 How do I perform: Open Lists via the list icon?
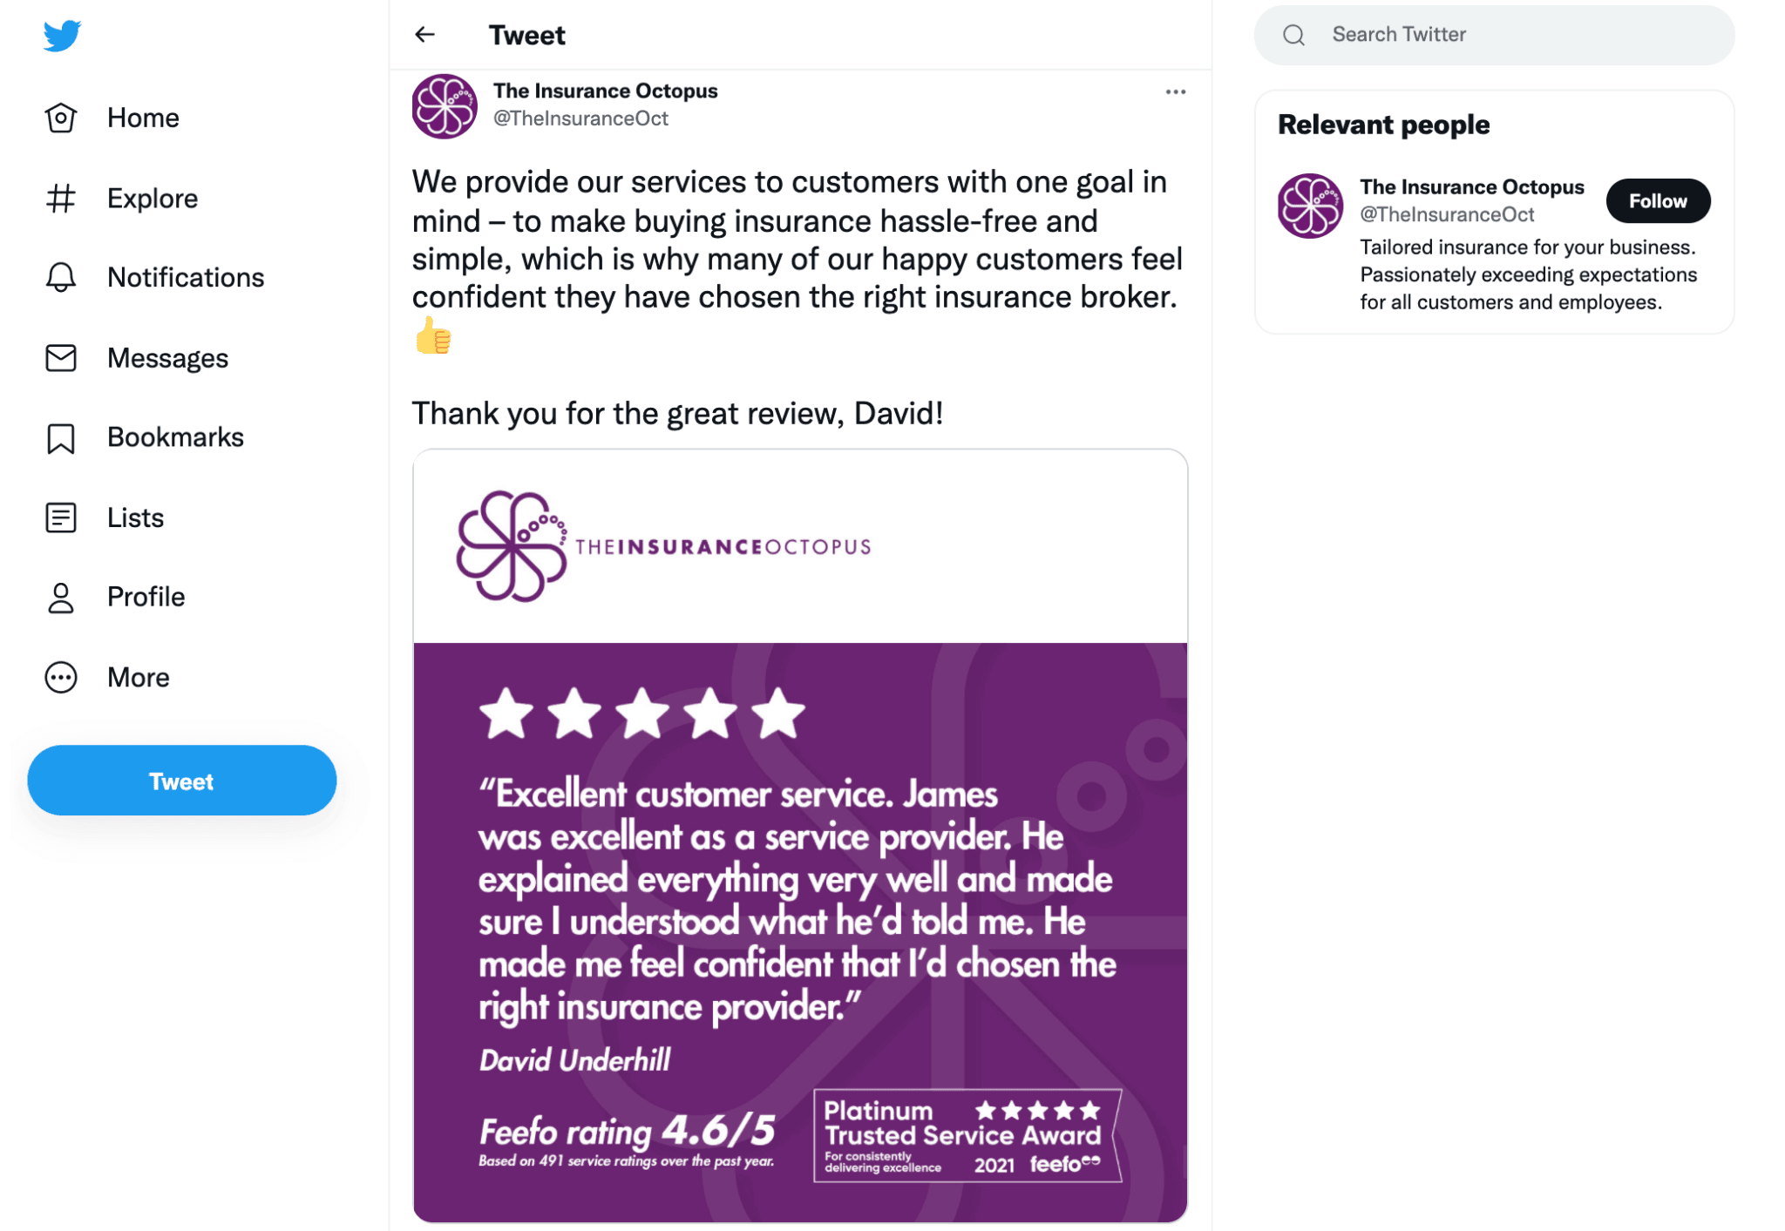60,517
